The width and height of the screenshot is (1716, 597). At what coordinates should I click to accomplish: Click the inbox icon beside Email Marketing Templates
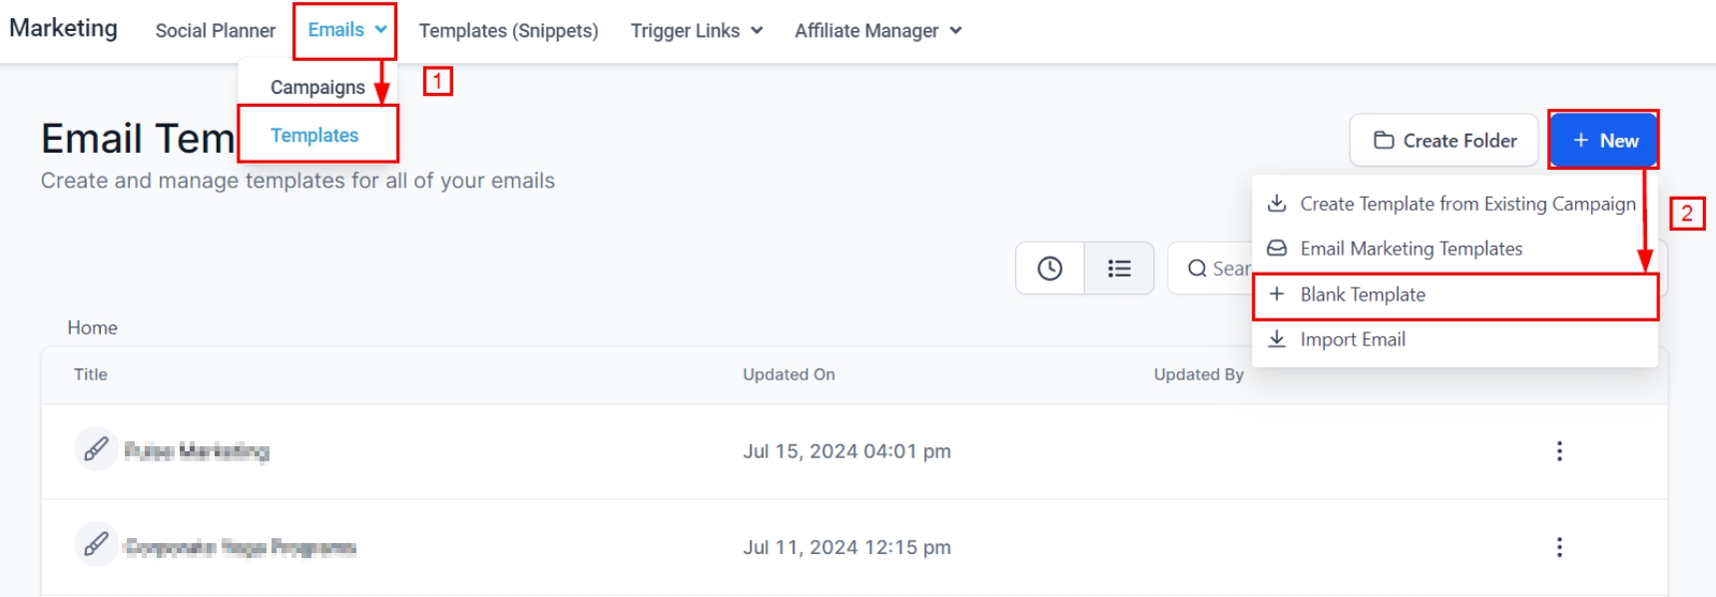(x=1277, y=249)
